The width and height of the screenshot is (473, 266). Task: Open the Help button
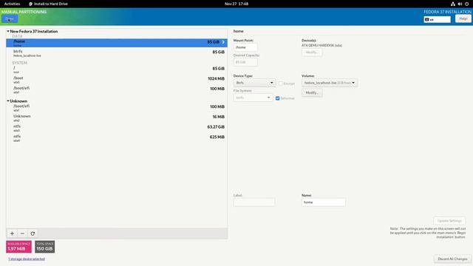coord(463,18)
